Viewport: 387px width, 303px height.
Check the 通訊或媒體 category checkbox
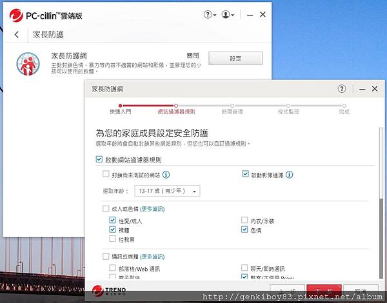point(106,257)
